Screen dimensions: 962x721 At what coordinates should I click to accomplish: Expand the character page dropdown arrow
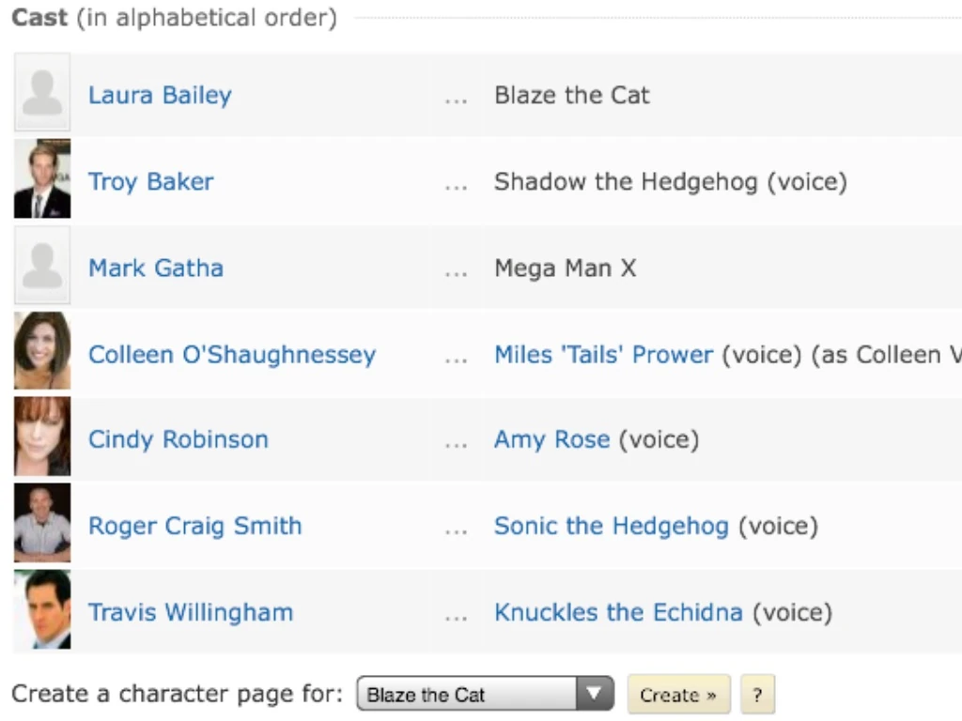click(594, 695)
